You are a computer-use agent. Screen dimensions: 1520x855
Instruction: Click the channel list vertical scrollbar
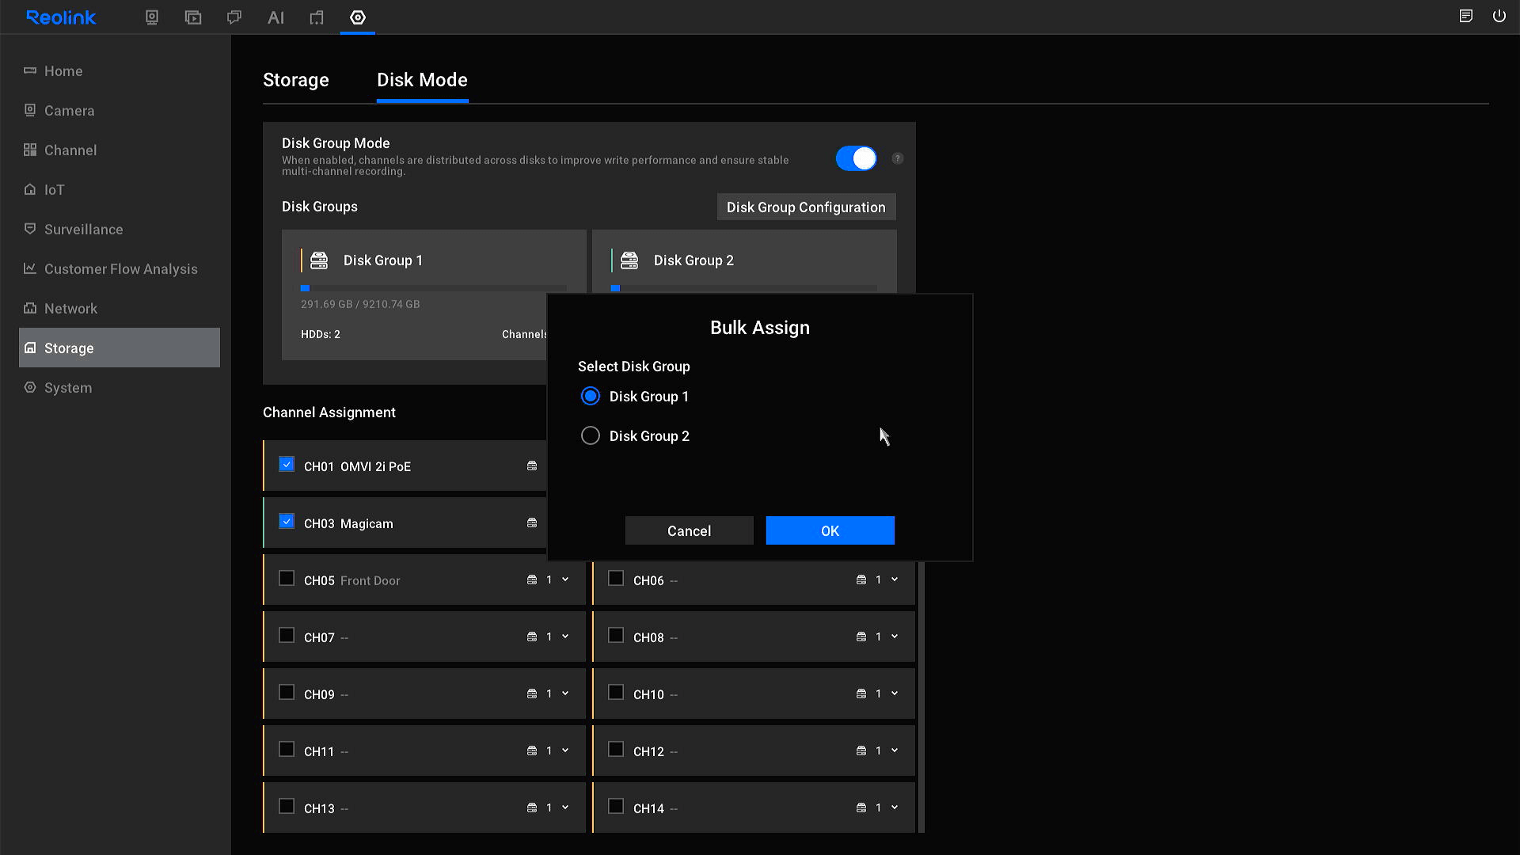tap(921, 697)
